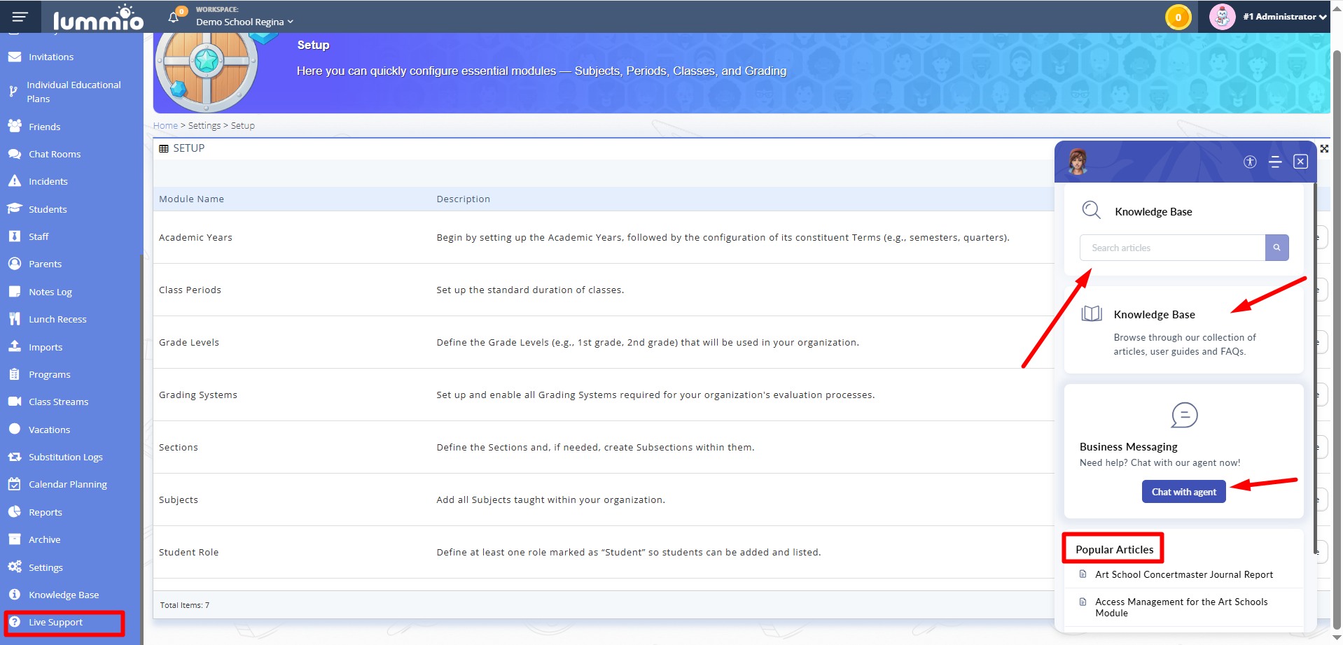Click the page vertical scrollbar
The height and width of the screenshot is (645, 1343).
(x=1337, y=339)
